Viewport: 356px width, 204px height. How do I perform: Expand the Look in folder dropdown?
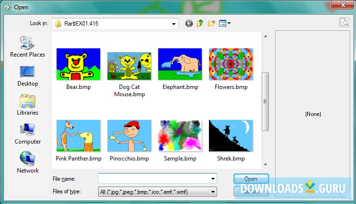[174, 24]
